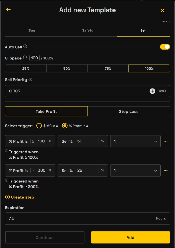This screenshot has width=175, height=248.
Task: Click the Ethereum GWEI icon
Action: 152,91
